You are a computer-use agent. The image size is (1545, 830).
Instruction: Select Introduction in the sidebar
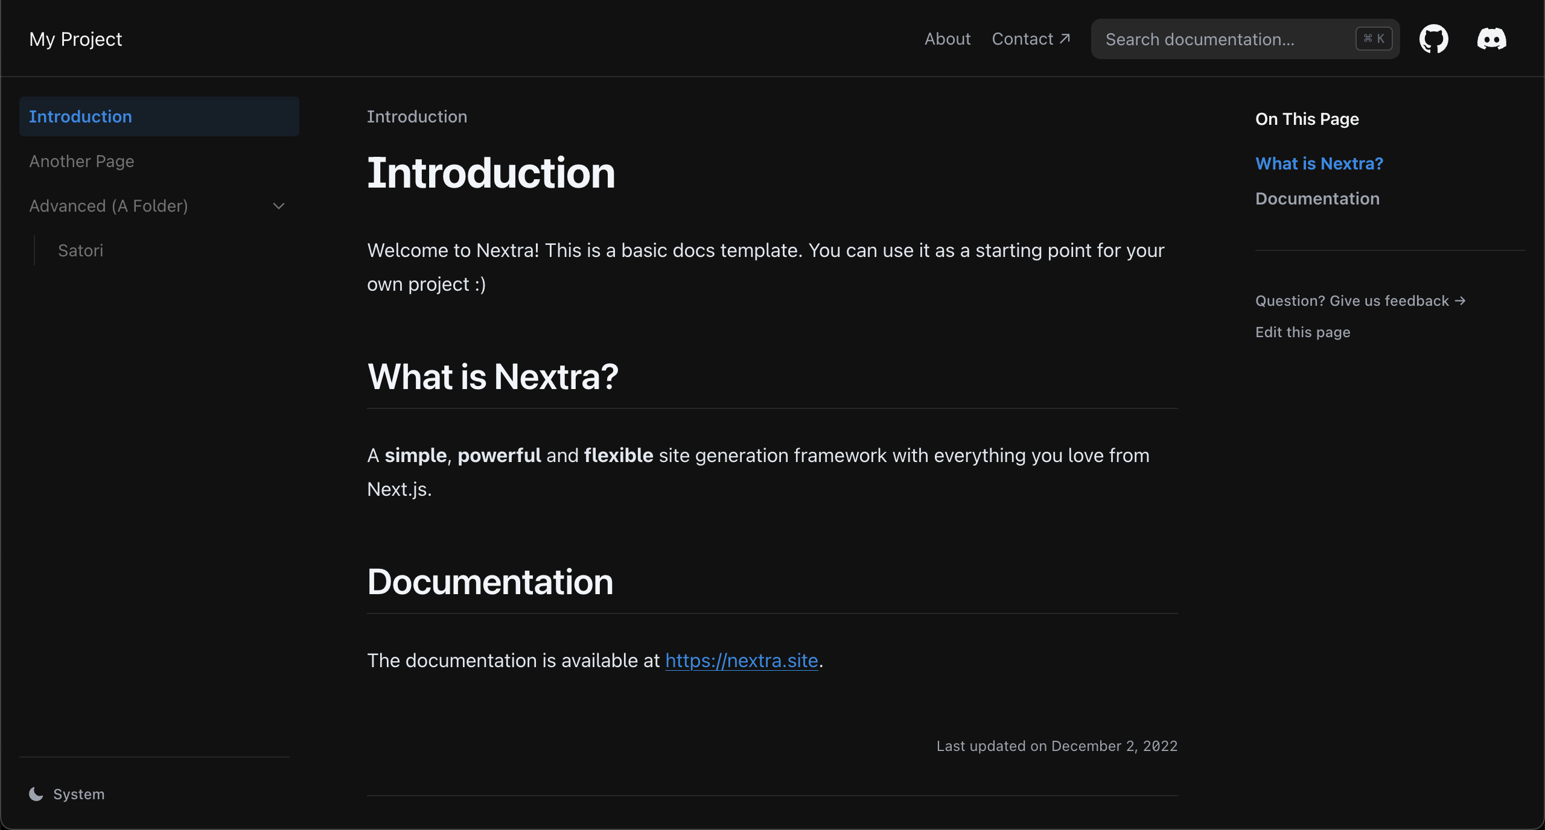click(x=81, y=116)
